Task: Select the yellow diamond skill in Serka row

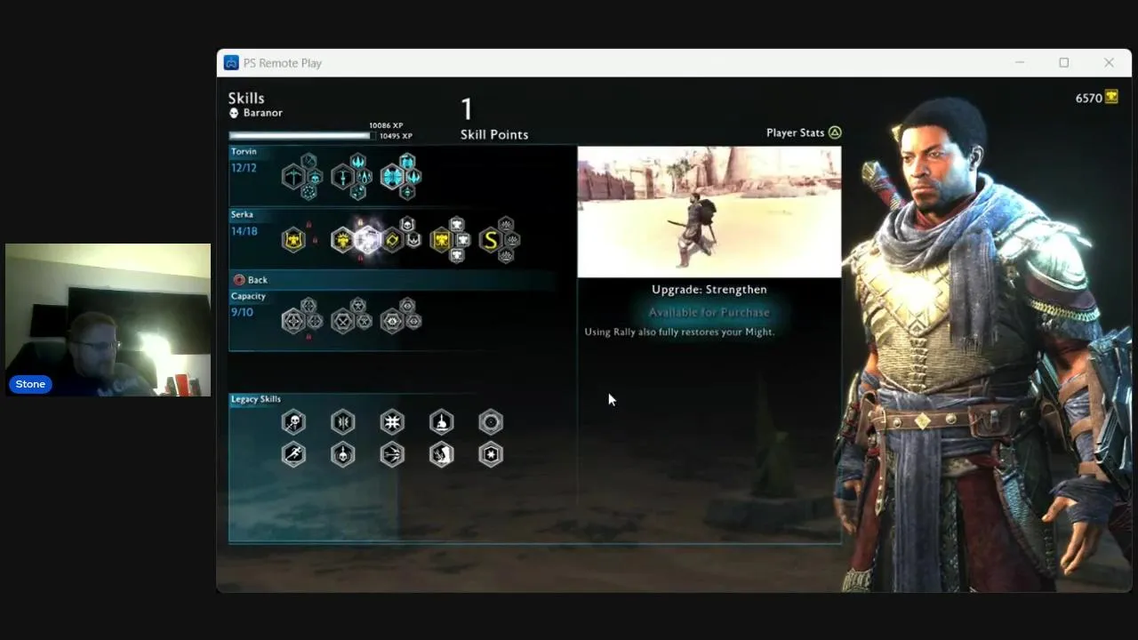Action: 392,239
